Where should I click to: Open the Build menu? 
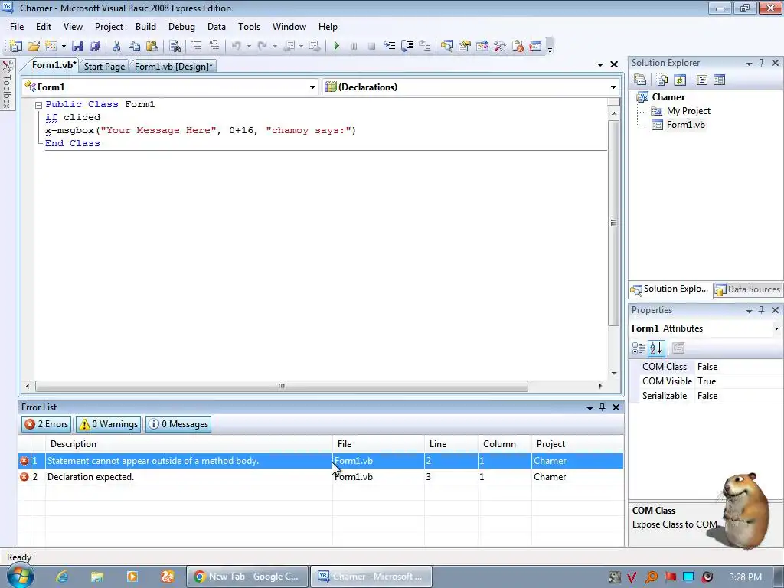pos(145,27)
